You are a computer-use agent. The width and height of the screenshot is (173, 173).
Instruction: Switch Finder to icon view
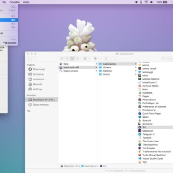tap(62, 59)
